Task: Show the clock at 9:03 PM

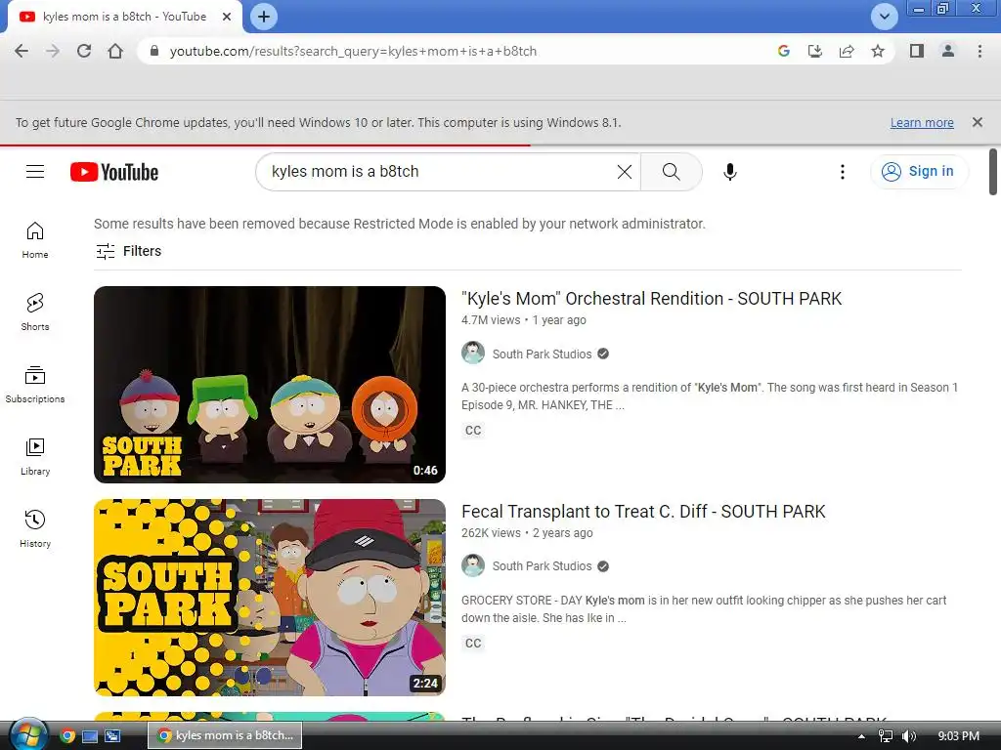Action: [x=959, y=736]
